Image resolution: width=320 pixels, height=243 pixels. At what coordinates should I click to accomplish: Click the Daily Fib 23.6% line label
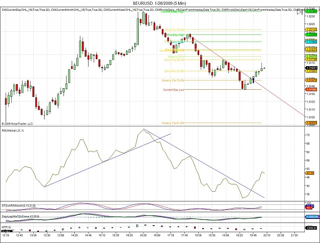(x=174, y=71)
